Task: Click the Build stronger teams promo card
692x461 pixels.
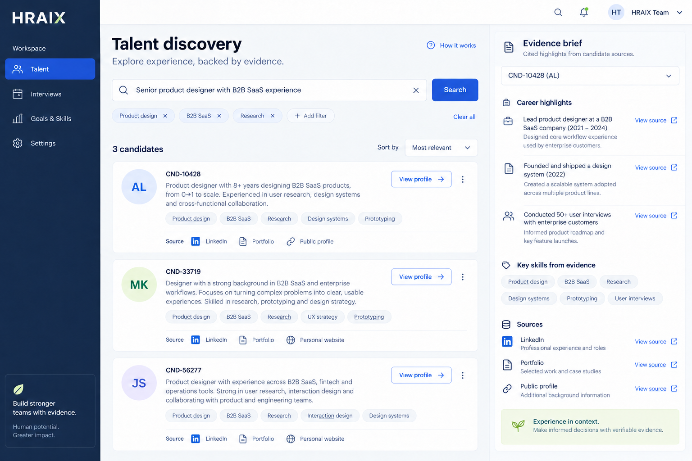Action: [50, 411]
